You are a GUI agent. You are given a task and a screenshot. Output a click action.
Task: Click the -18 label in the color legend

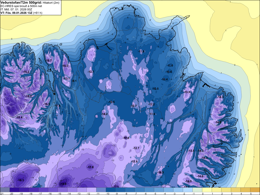coord(30,193)
